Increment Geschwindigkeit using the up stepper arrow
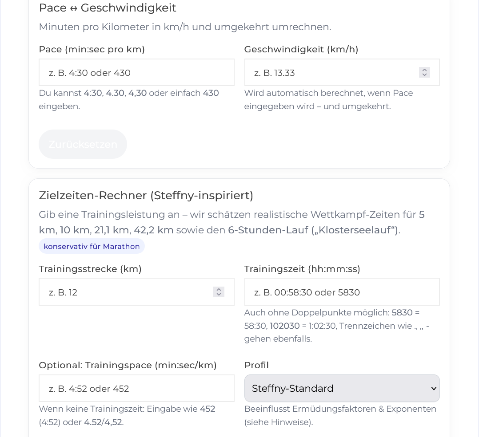The height and width of the screenshot is (437, 479). [x=424, y=70]
